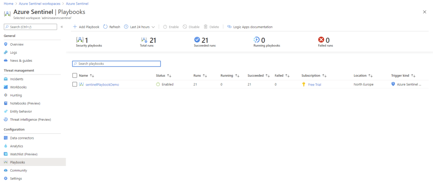The height and width of the screenshot is (188, 433).
Task: Click the Add Playbook plus icon
Action: coord(75,27)
